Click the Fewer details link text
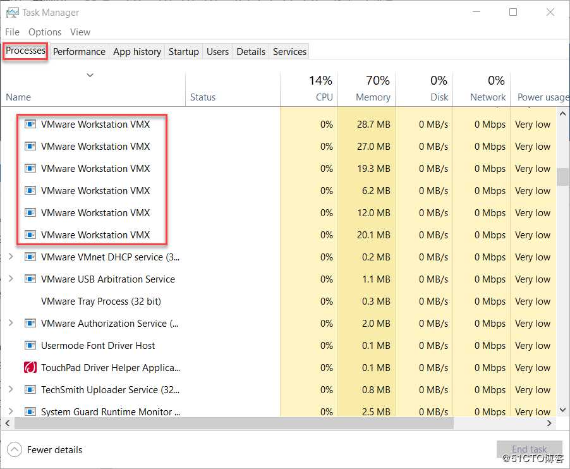570x469 pixels. (x=54, y=450)
